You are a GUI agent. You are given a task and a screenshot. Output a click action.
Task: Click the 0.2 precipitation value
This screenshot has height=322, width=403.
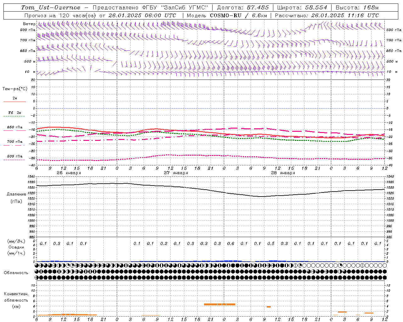click(x=164, y=243)
